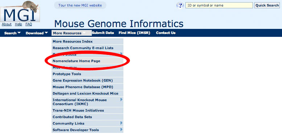The image size is (282, 134).
Task: Select Deltagen and Lexicon Knockout Mice
Action: 87,94
